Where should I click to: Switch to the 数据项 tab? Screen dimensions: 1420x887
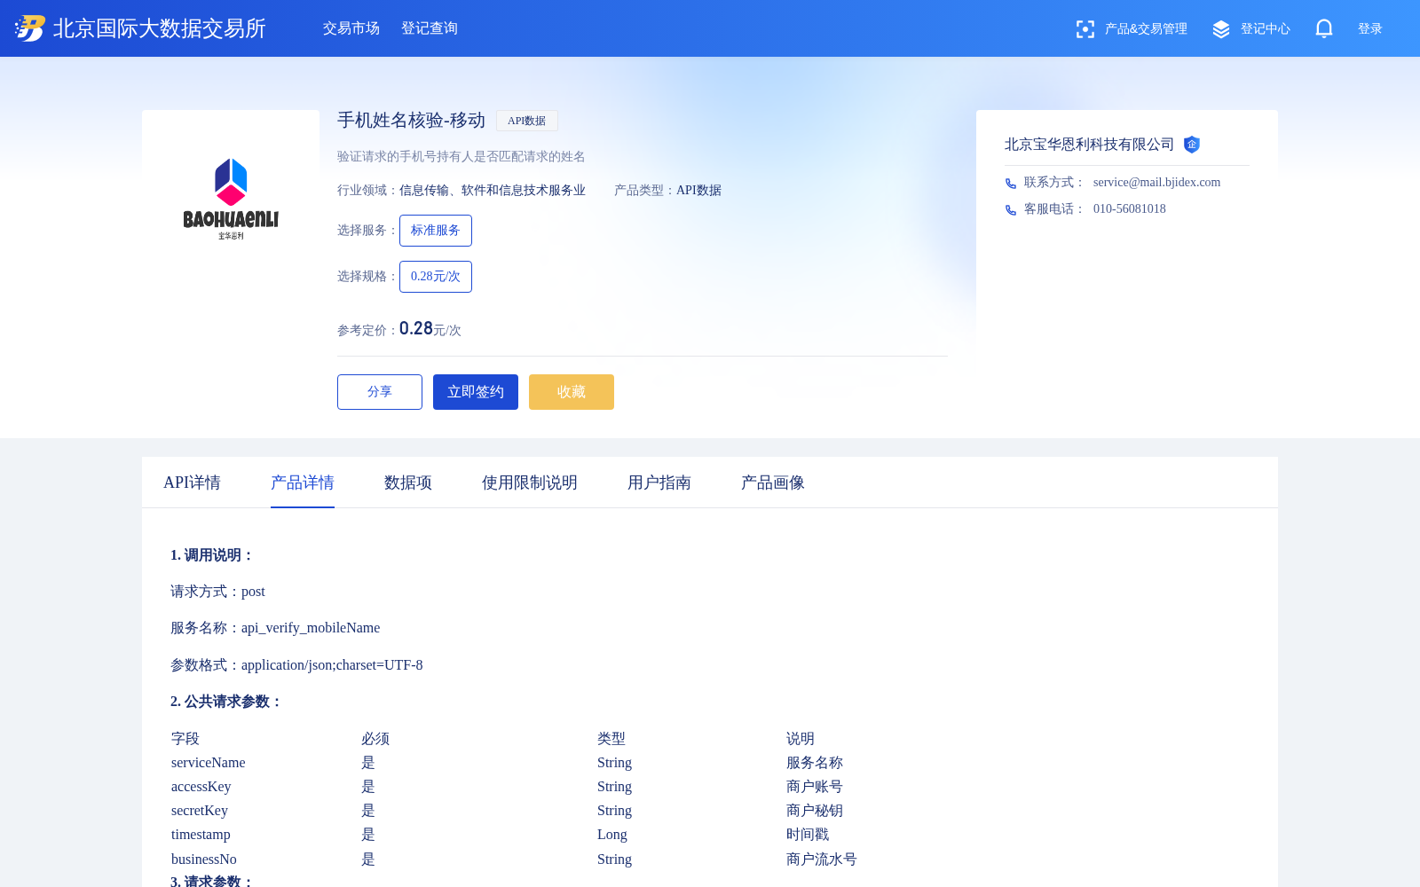click(x=408, y=483)
